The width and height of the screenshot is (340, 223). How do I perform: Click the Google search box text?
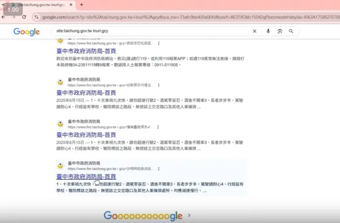point(82,31)
